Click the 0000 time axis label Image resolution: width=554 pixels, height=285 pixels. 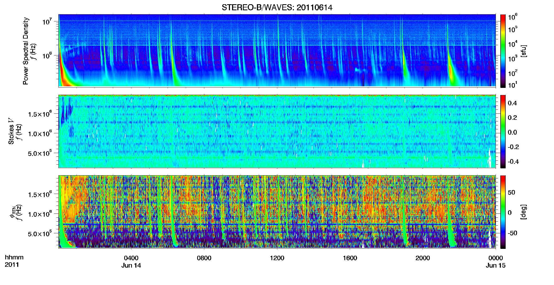[496, 258]
